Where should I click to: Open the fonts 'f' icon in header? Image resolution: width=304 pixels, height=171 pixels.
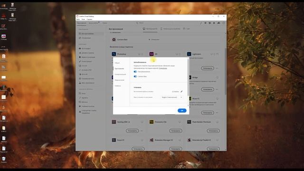pyautogui.click(x=201, y=23)
